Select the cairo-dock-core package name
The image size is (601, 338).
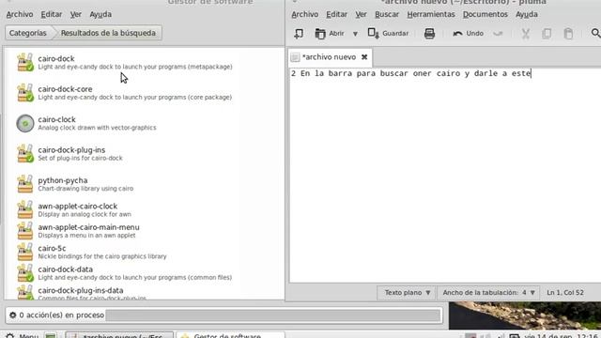coord(65,89)
